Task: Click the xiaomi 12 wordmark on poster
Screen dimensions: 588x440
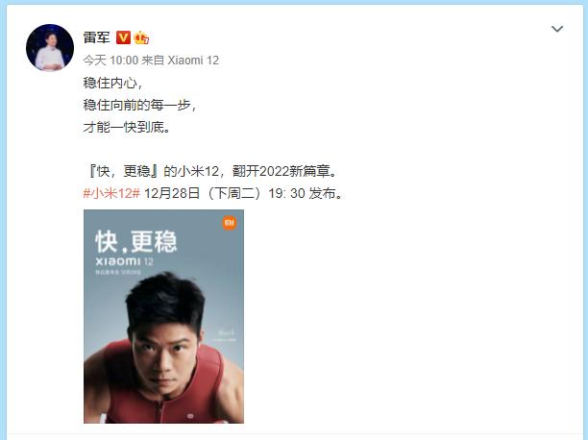Action: 124,261
